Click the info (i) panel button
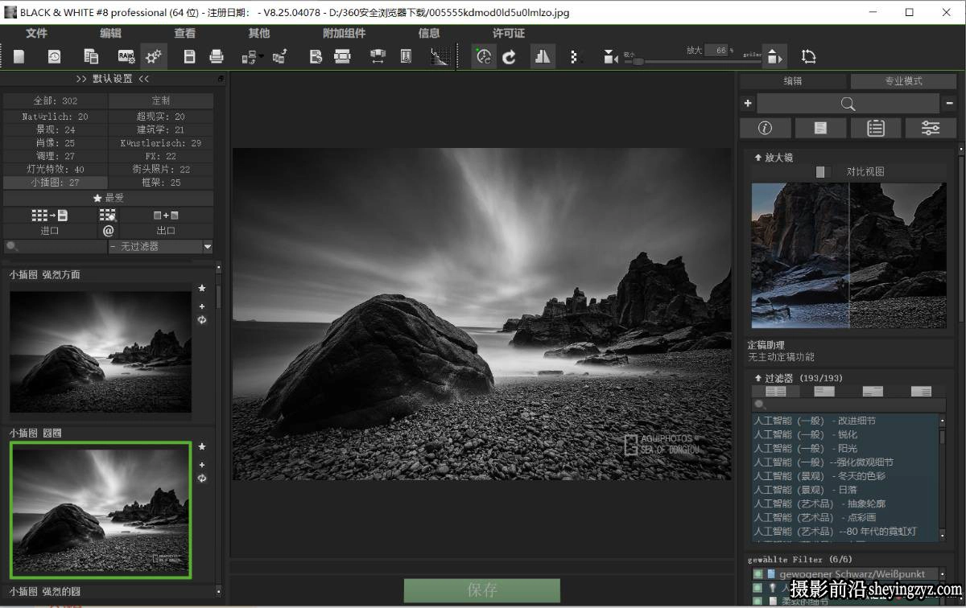This screenshot has height=608, width=966. pyautogui.click(x=765, y=128)
